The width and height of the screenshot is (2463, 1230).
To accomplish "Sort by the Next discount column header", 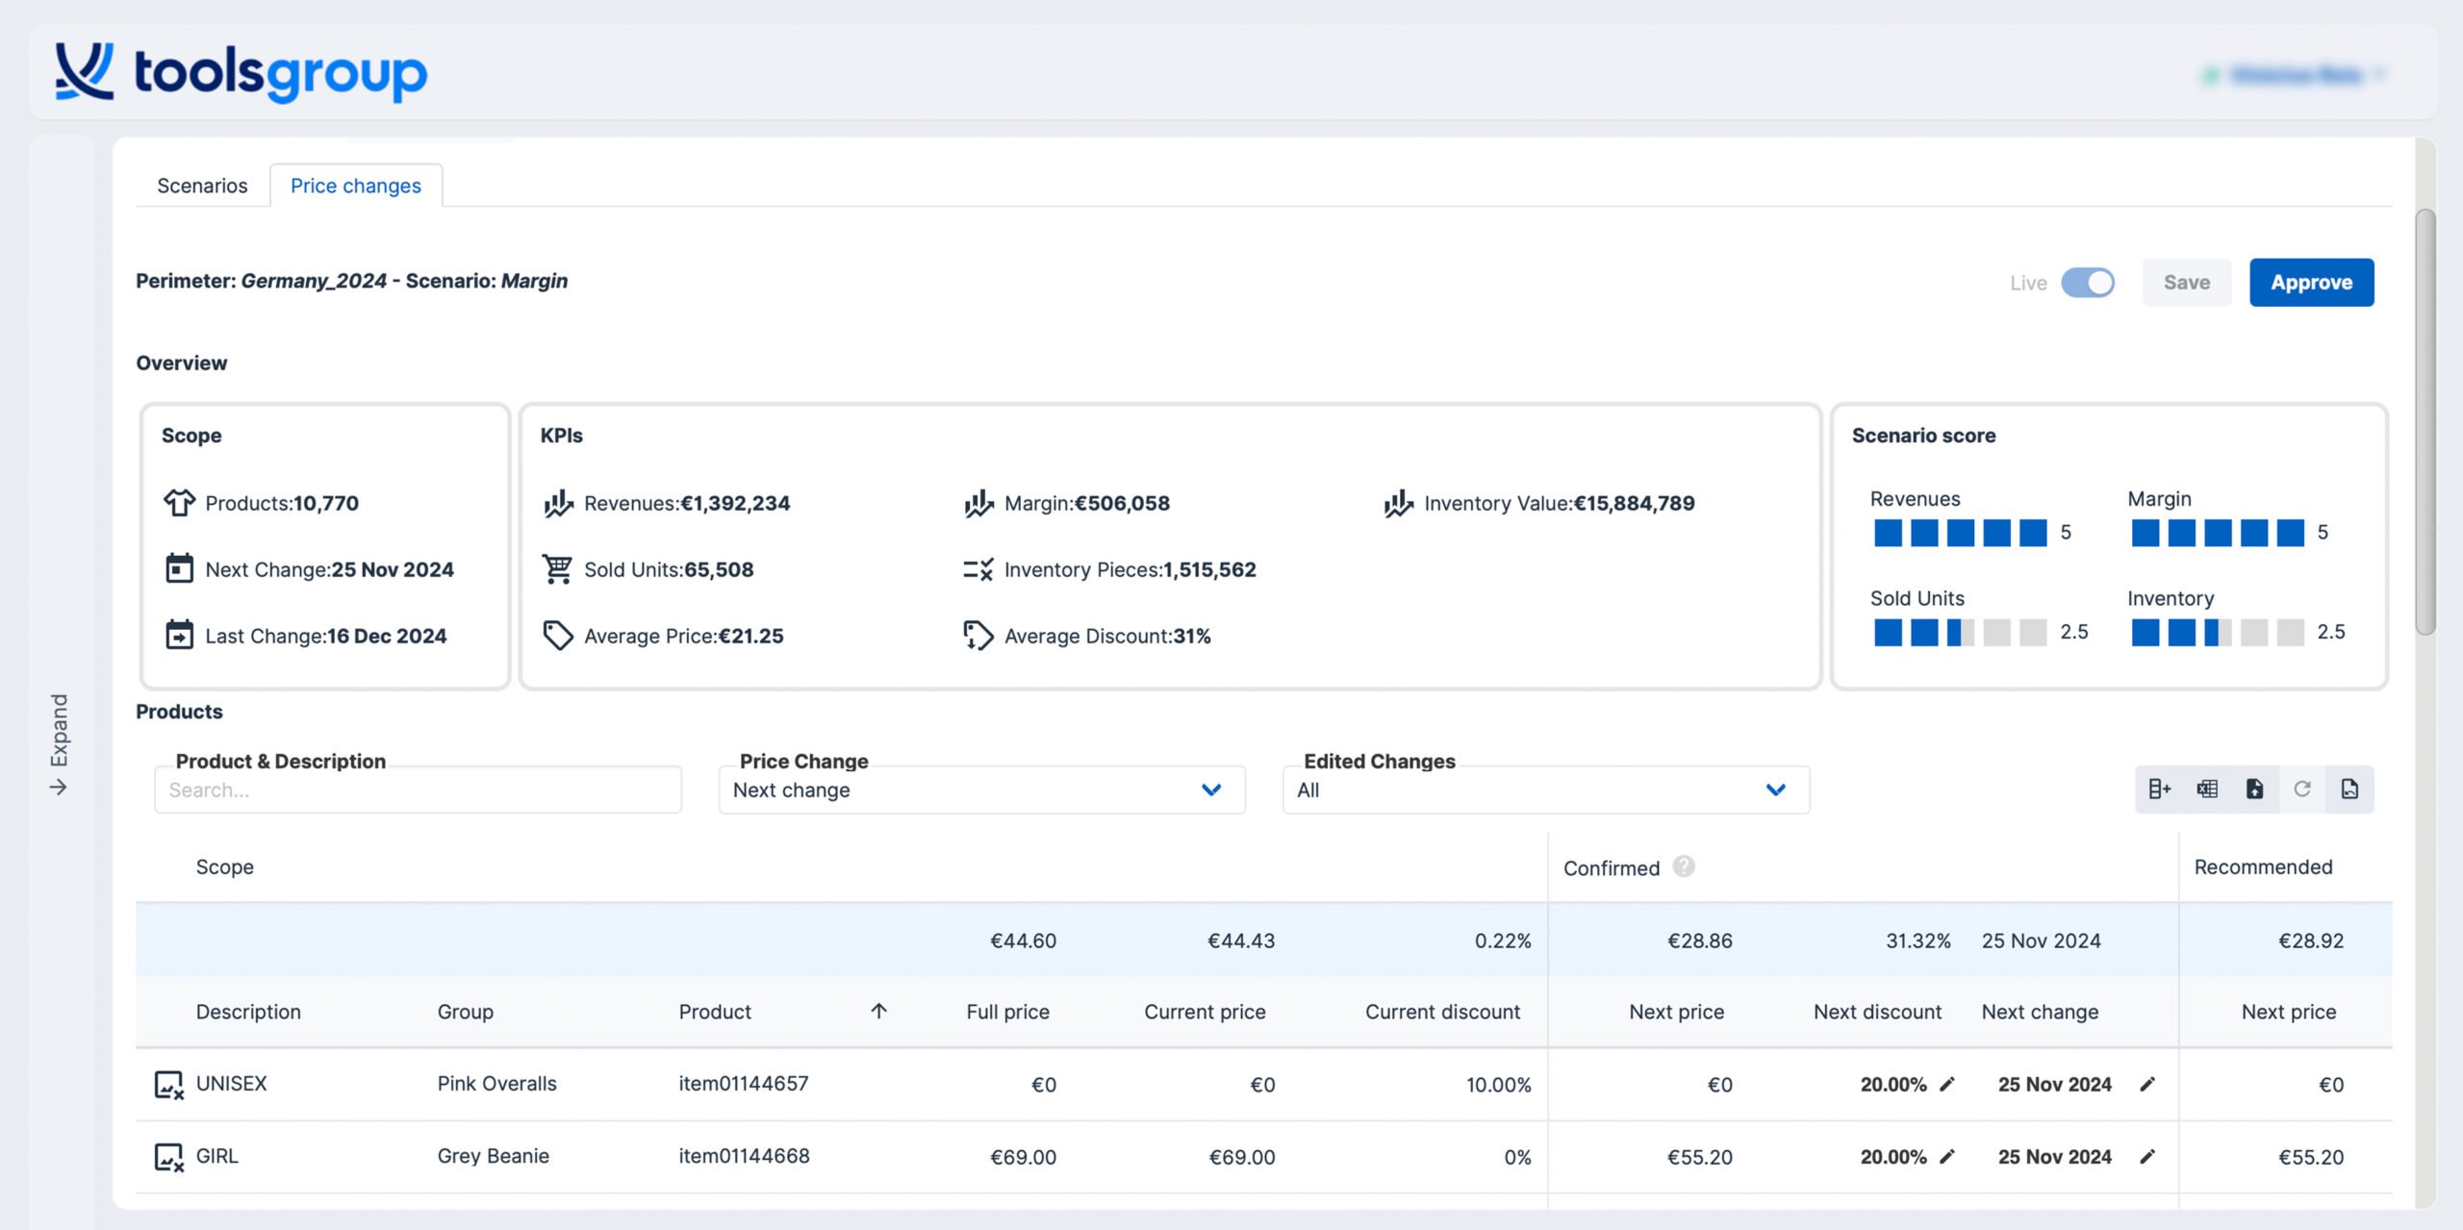I will tap(1877, 1012).
